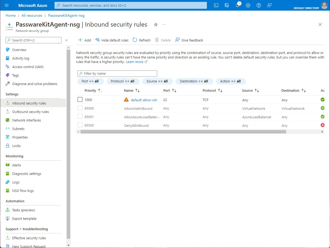Refresh the inbound security rules
This screenshot has width=330, height=248.
click(x=141, y=40)
